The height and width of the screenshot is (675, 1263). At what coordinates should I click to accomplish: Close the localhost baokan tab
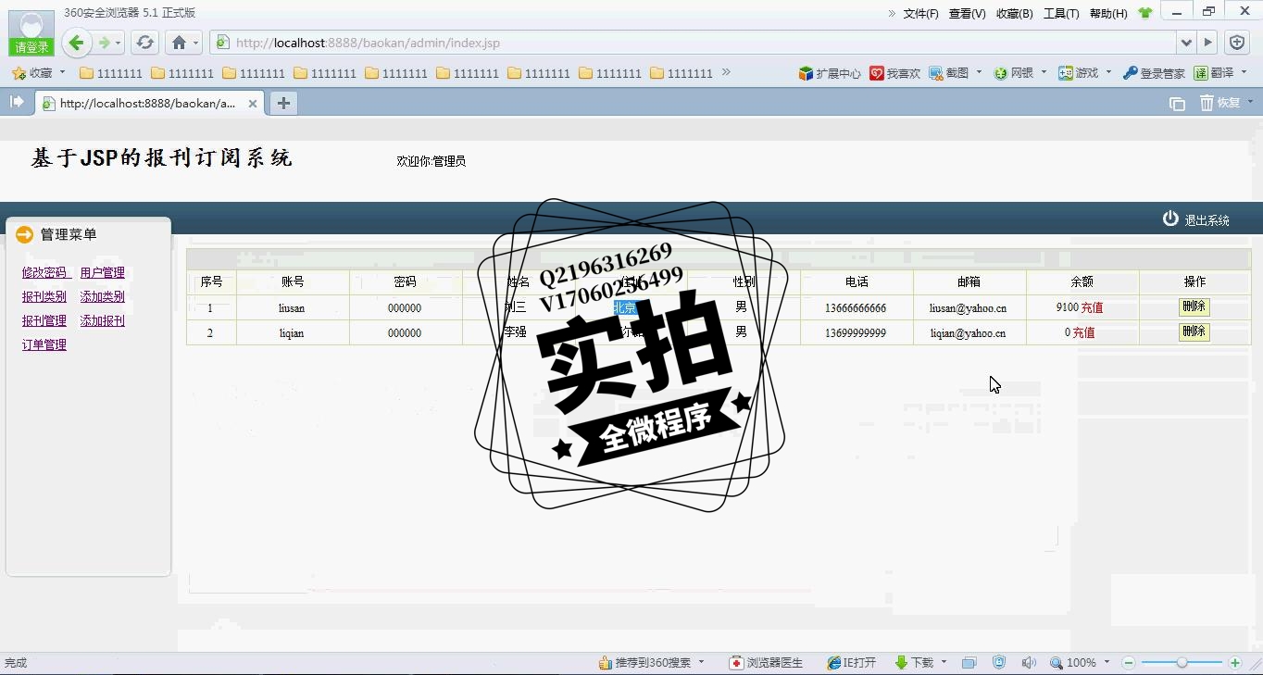[253, 104]
